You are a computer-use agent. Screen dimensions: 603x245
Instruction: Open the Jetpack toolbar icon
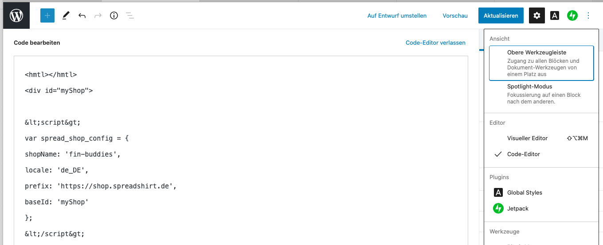(572, 15)
